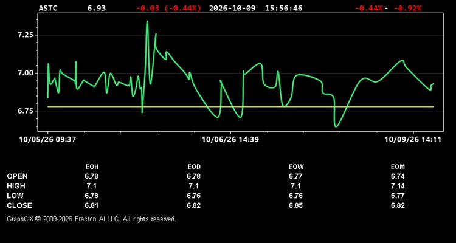Select EOH close value 6.81
The height and width of the screenshot is (243, 456).
pos(92,205)
